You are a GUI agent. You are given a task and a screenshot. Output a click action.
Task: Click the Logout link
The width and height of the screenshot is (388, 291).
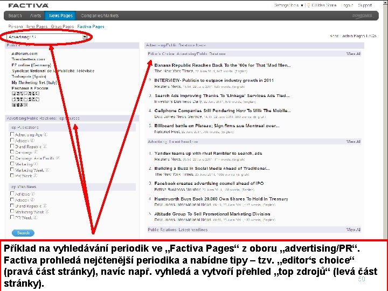[347, 5]
